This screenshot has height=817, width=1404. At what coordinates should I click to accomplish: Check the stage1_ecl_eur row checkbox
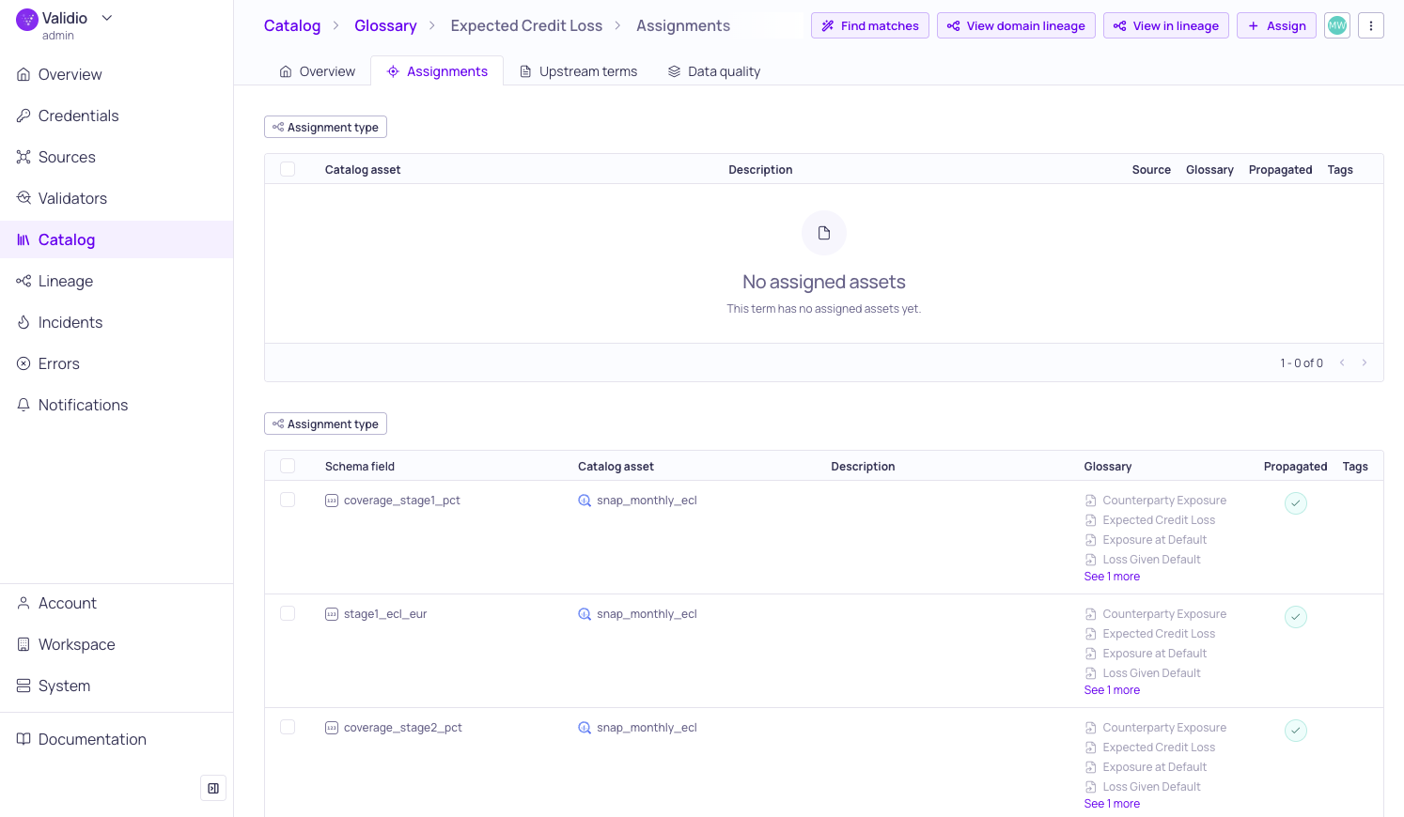288,613
